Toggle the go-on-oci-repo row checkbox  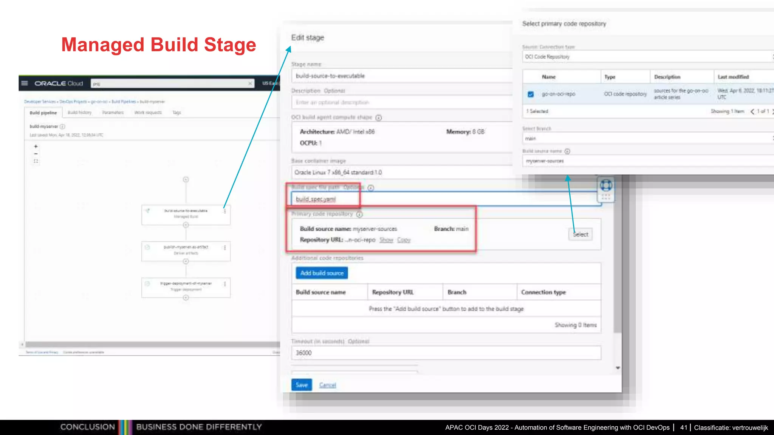click(531, 94)
